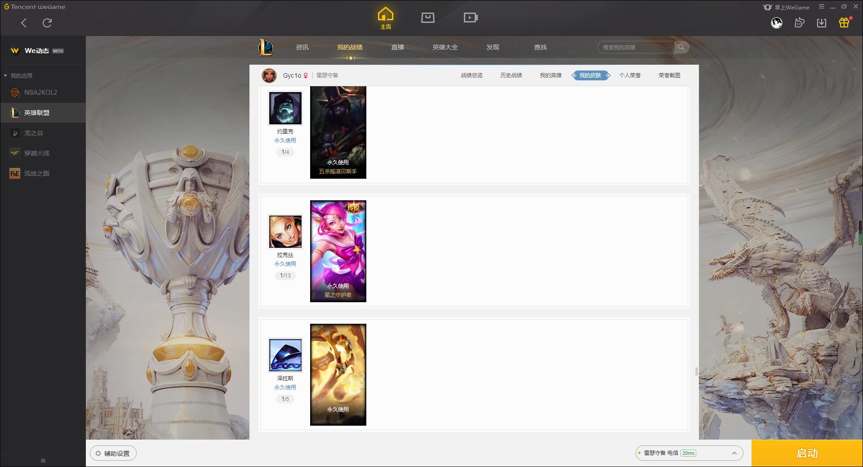Click the NBA2KOL2 basketball icon
Viewport: 863px width, 467px height.
click(15, 93)
